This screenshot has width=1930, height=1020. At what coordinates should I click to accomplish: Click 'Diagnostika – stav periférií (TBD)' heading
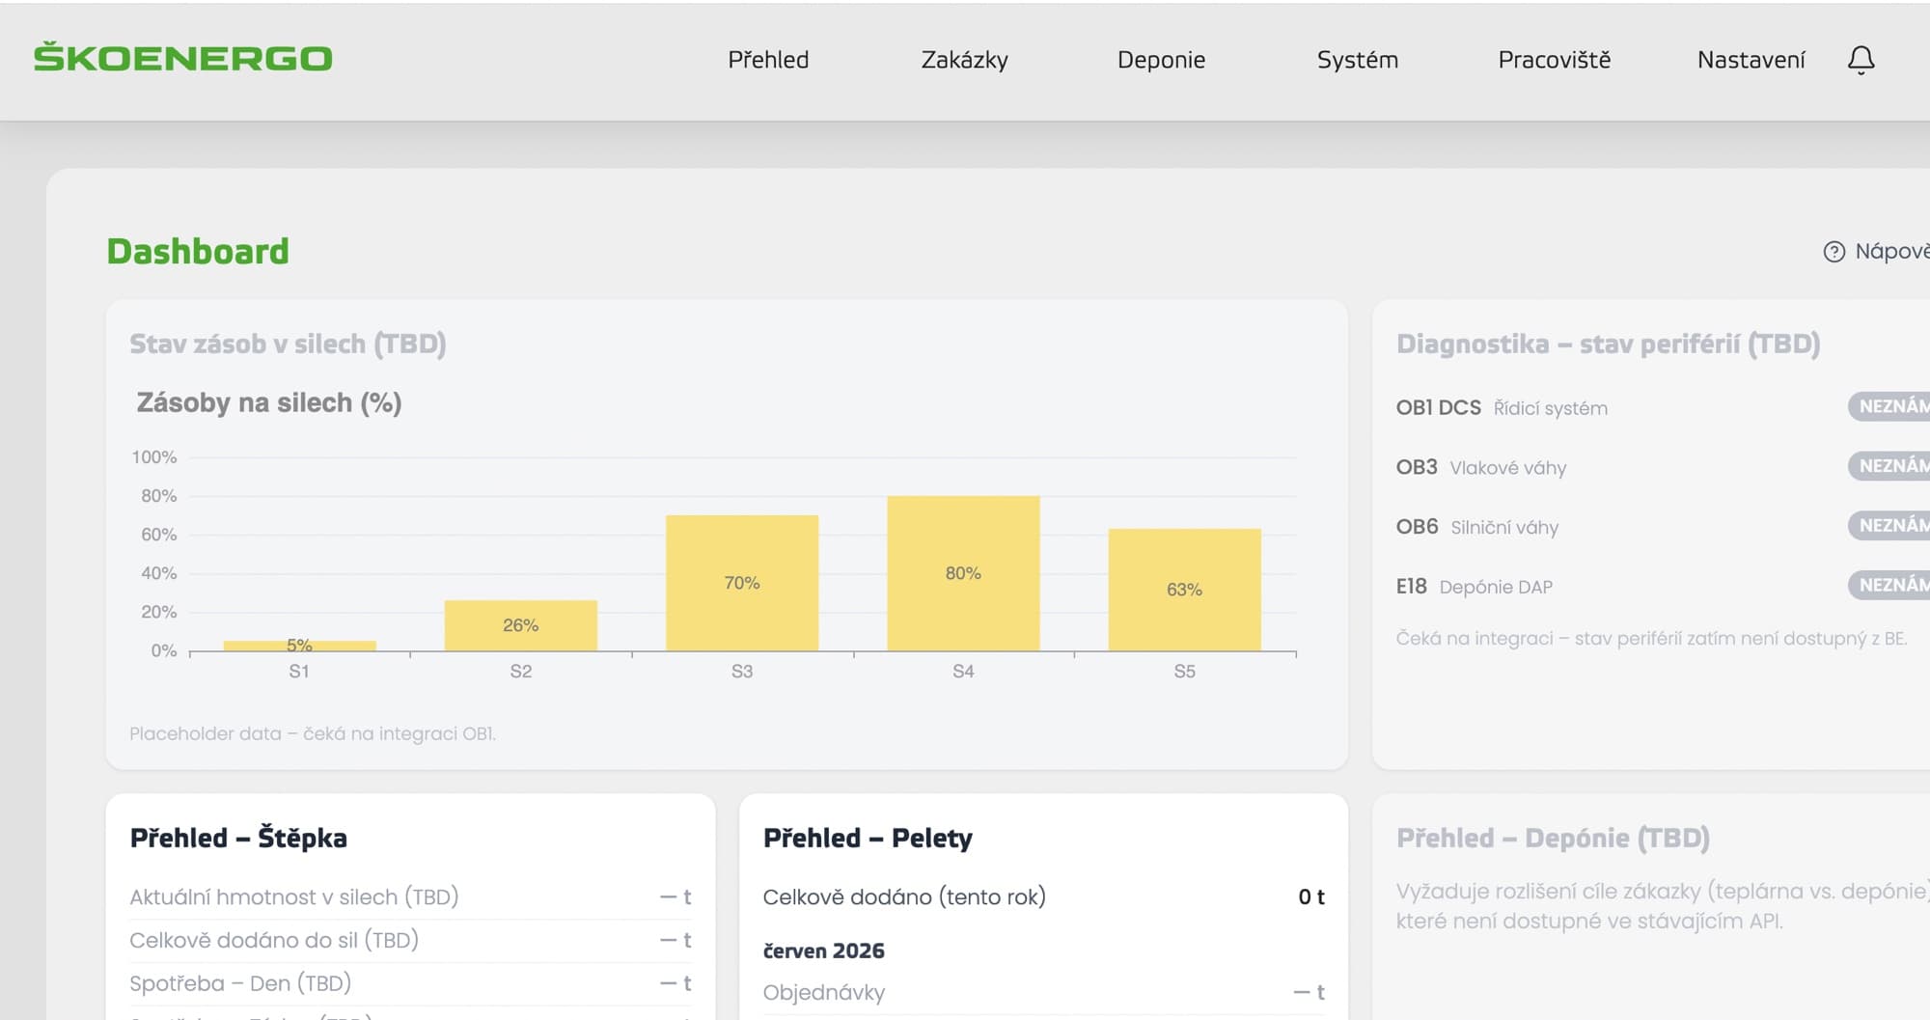(x=1608, y=345)
